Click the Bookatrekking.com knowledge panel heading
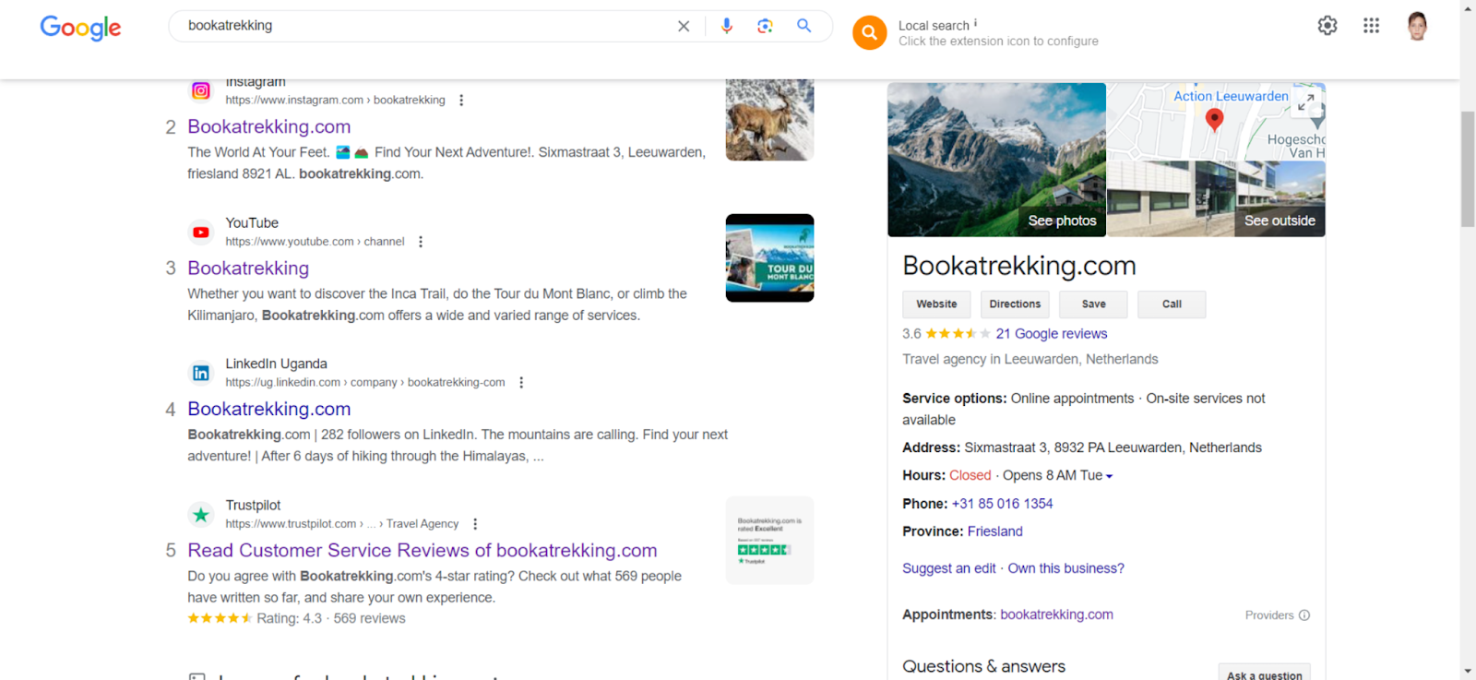Screen dimensions: 1476x680 click(1019, 266)
